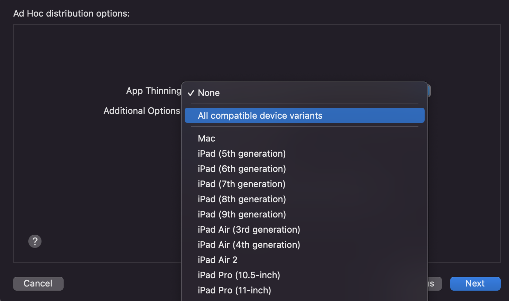Choose iPad Pro (10.5-inch) variant

point(239,275)
